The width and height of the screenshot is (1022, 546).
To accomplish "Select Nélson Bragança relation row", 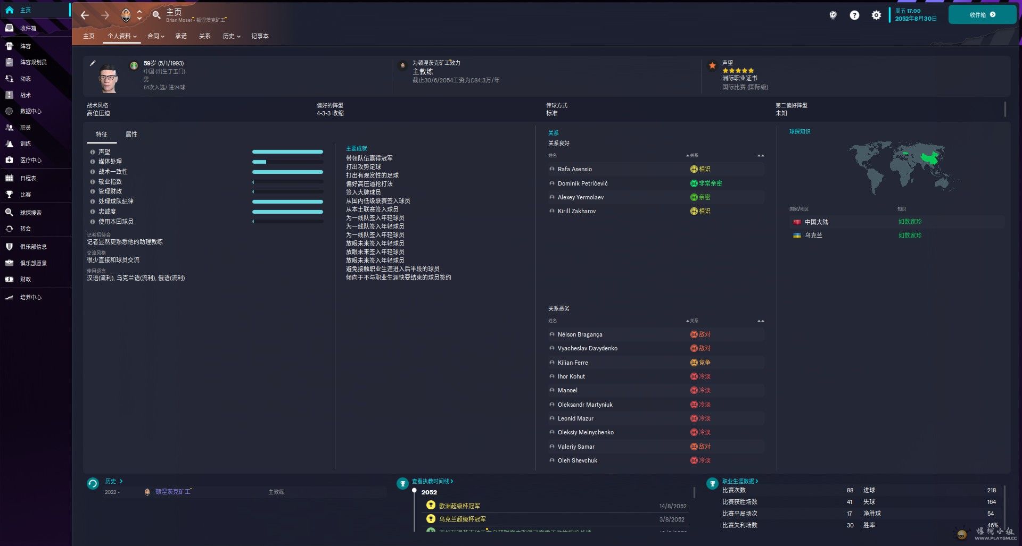I will 656,335.
